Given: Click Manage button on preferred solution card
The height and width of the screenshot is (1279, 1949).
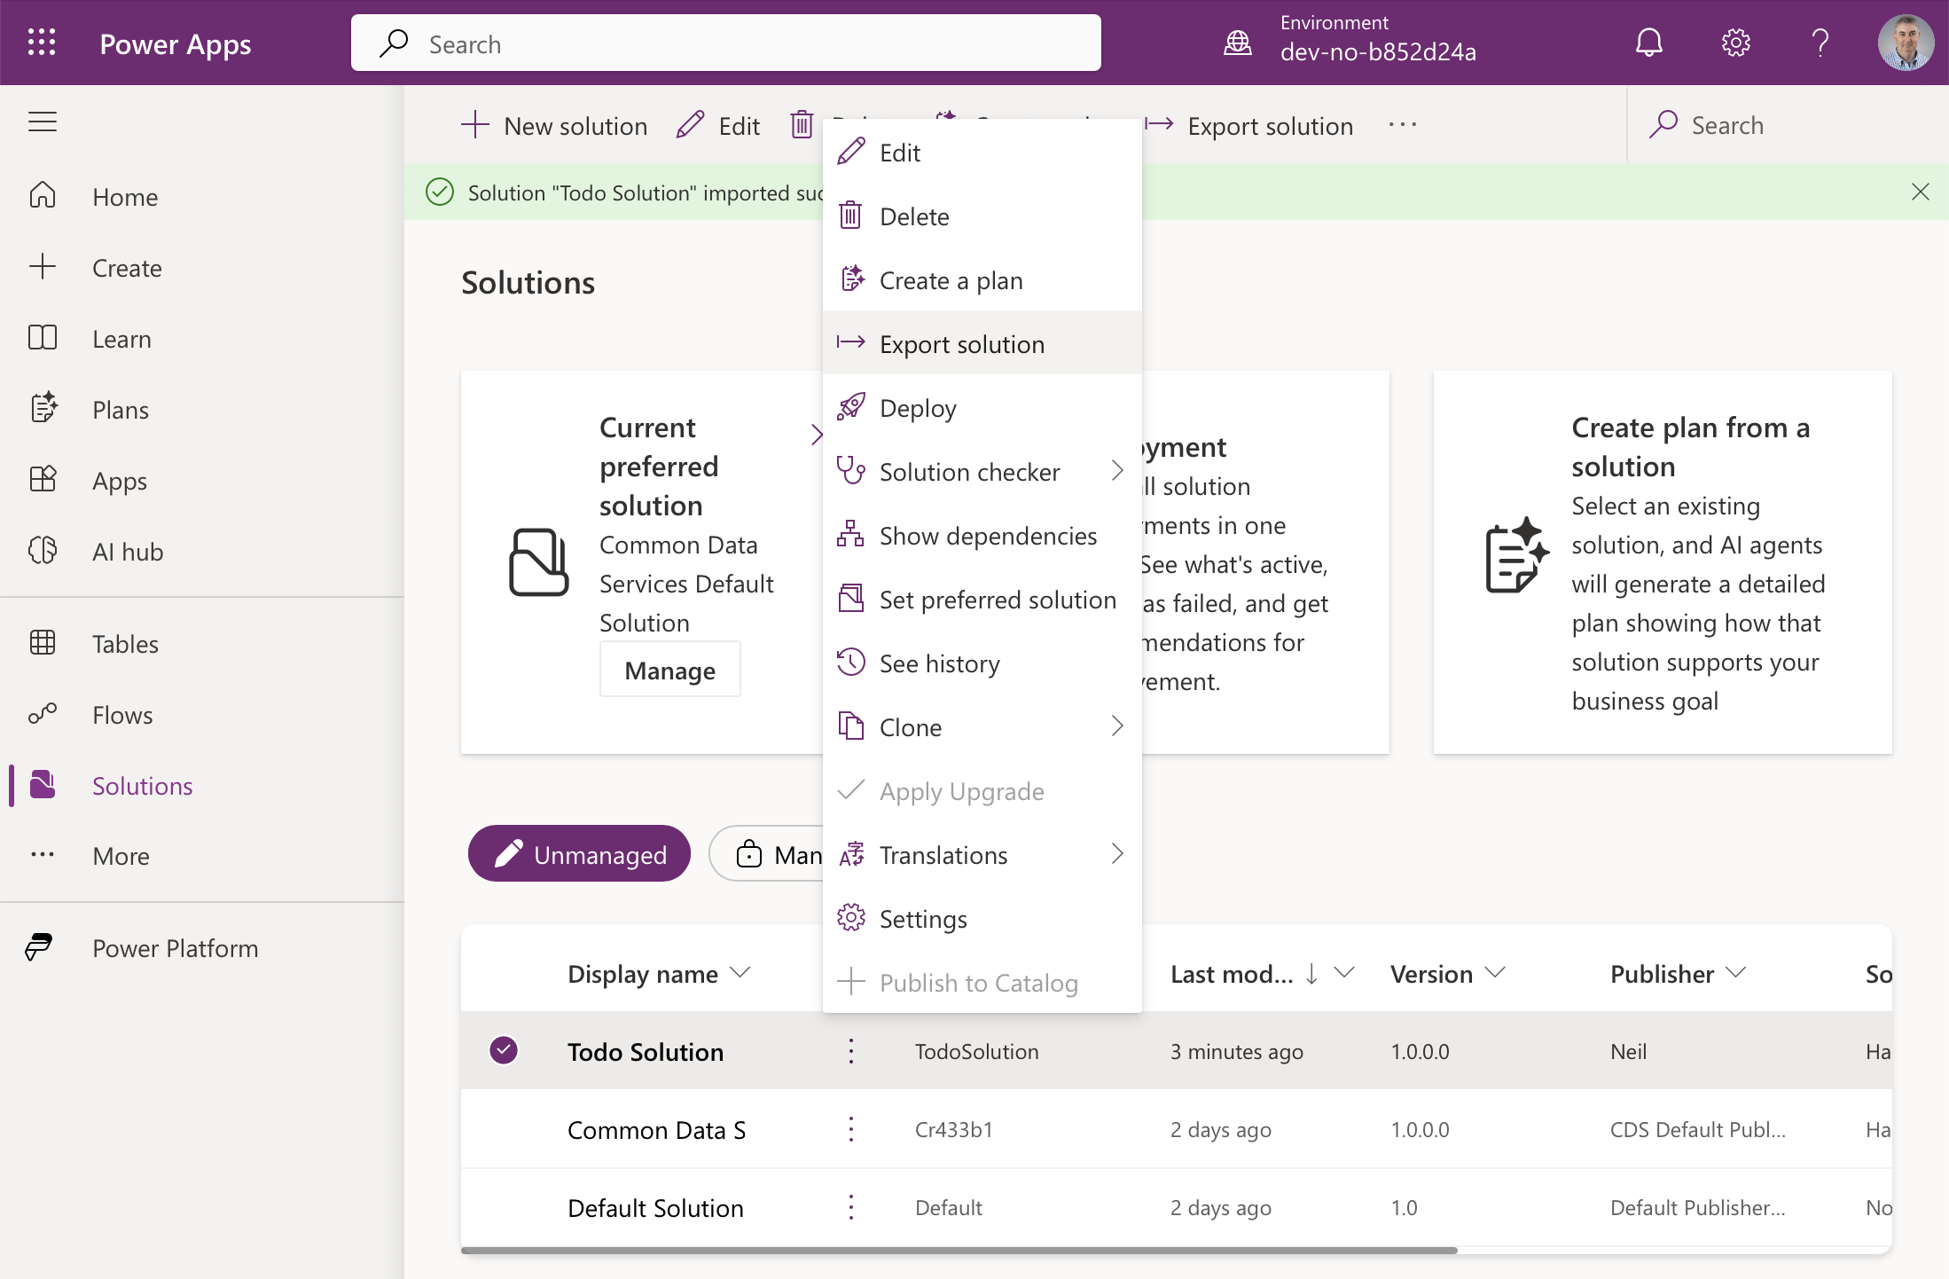Looking at the screenshot, I should pos(670,670).
